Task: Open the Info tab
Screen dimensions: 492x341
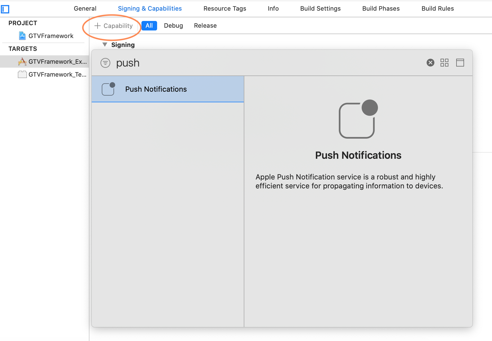Action: (x=273, y=9)
